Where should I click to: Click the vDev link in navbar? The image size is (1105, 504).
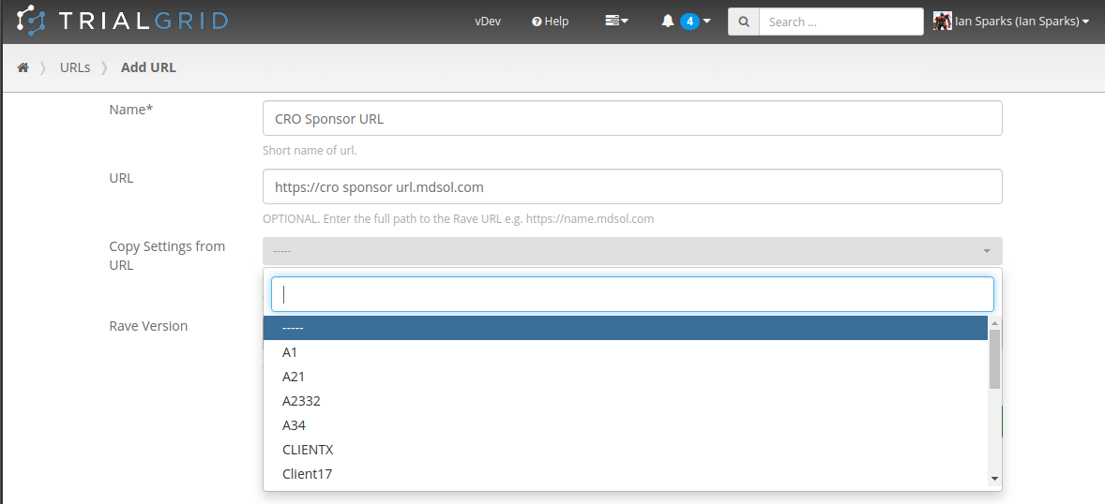(488, 21)
